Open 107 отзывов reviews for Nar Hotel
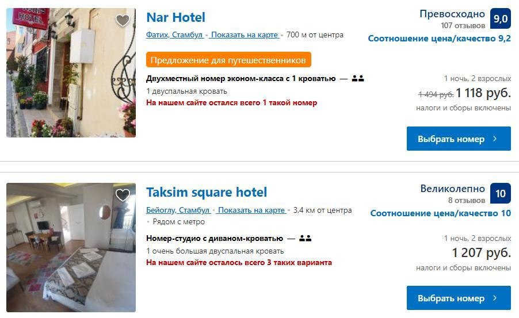The image size is (519, 318). 463,25
